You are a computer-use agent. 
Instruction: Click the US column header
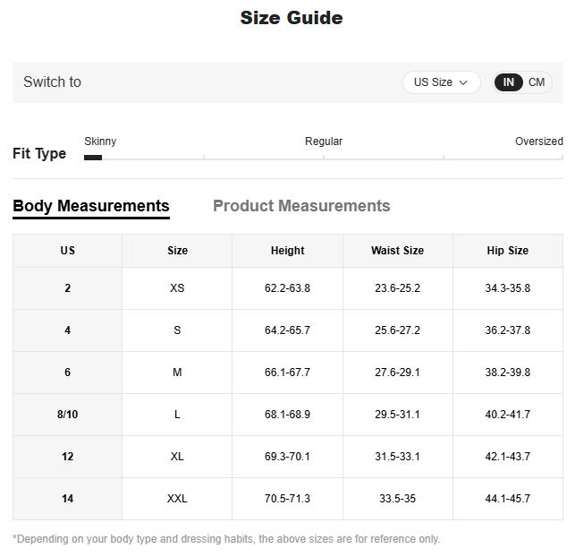(x=67, y=251)
